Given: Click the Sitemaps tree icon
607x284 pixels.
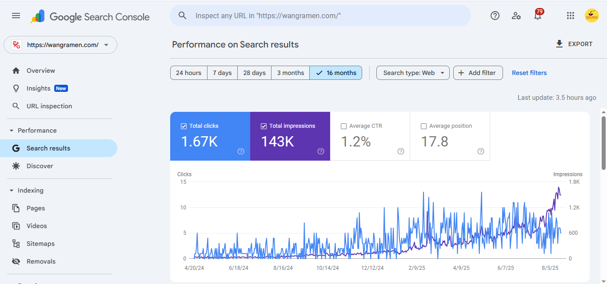Looking at the screenshot, I should pyautogui.click(x=16, y=244).
